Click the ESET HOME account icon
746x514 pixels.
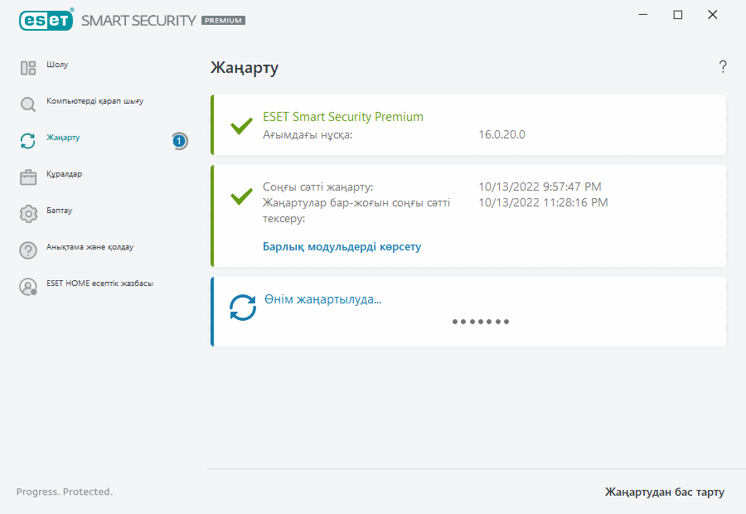pyautogui.click(x=28, y=287)
